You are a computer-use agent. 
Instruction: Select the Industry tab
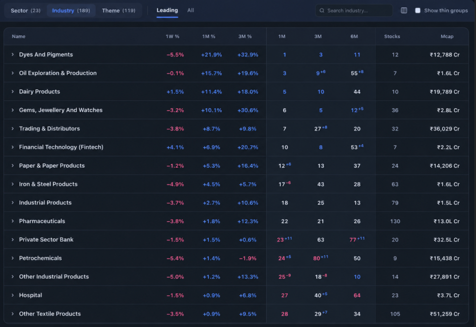tap(71, 10)
